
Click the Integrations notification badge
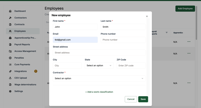36,71
